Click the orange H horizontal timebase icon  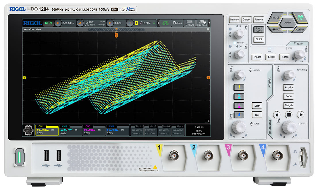click(x=58, y=23)
